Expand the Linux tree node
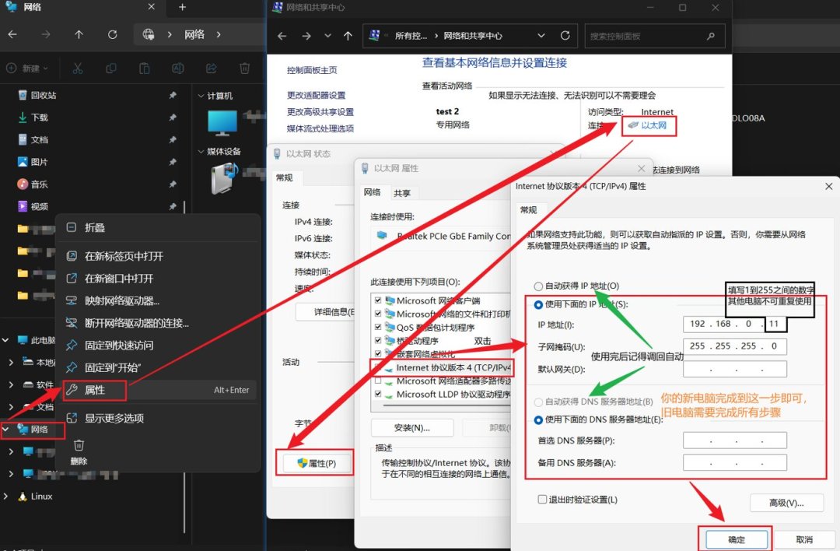 [6, 497]
